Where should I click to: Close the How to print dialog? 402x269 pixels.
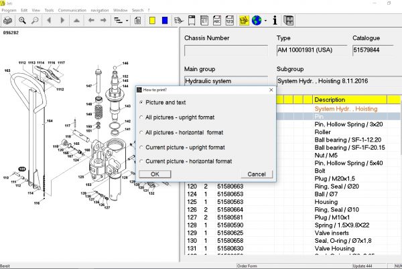271,90
